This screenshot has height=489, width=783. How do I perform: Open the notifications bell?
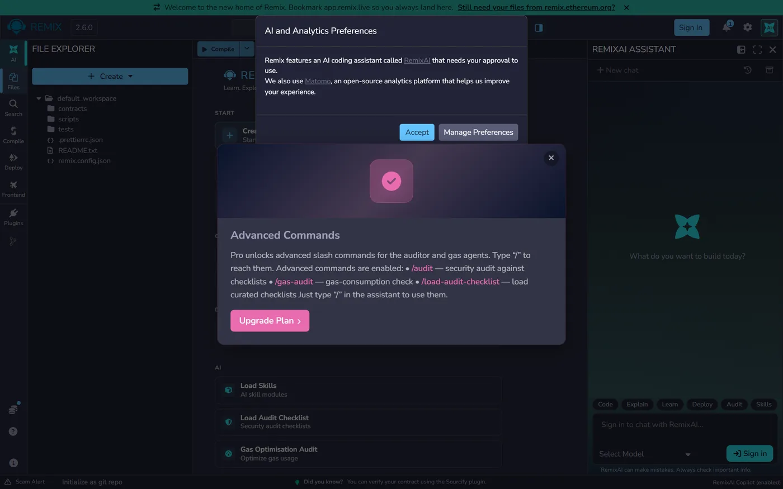tap(727, 27)
